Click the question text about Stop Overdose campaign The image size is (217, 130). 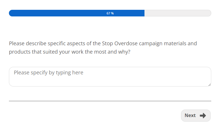(x=103, y=48)
